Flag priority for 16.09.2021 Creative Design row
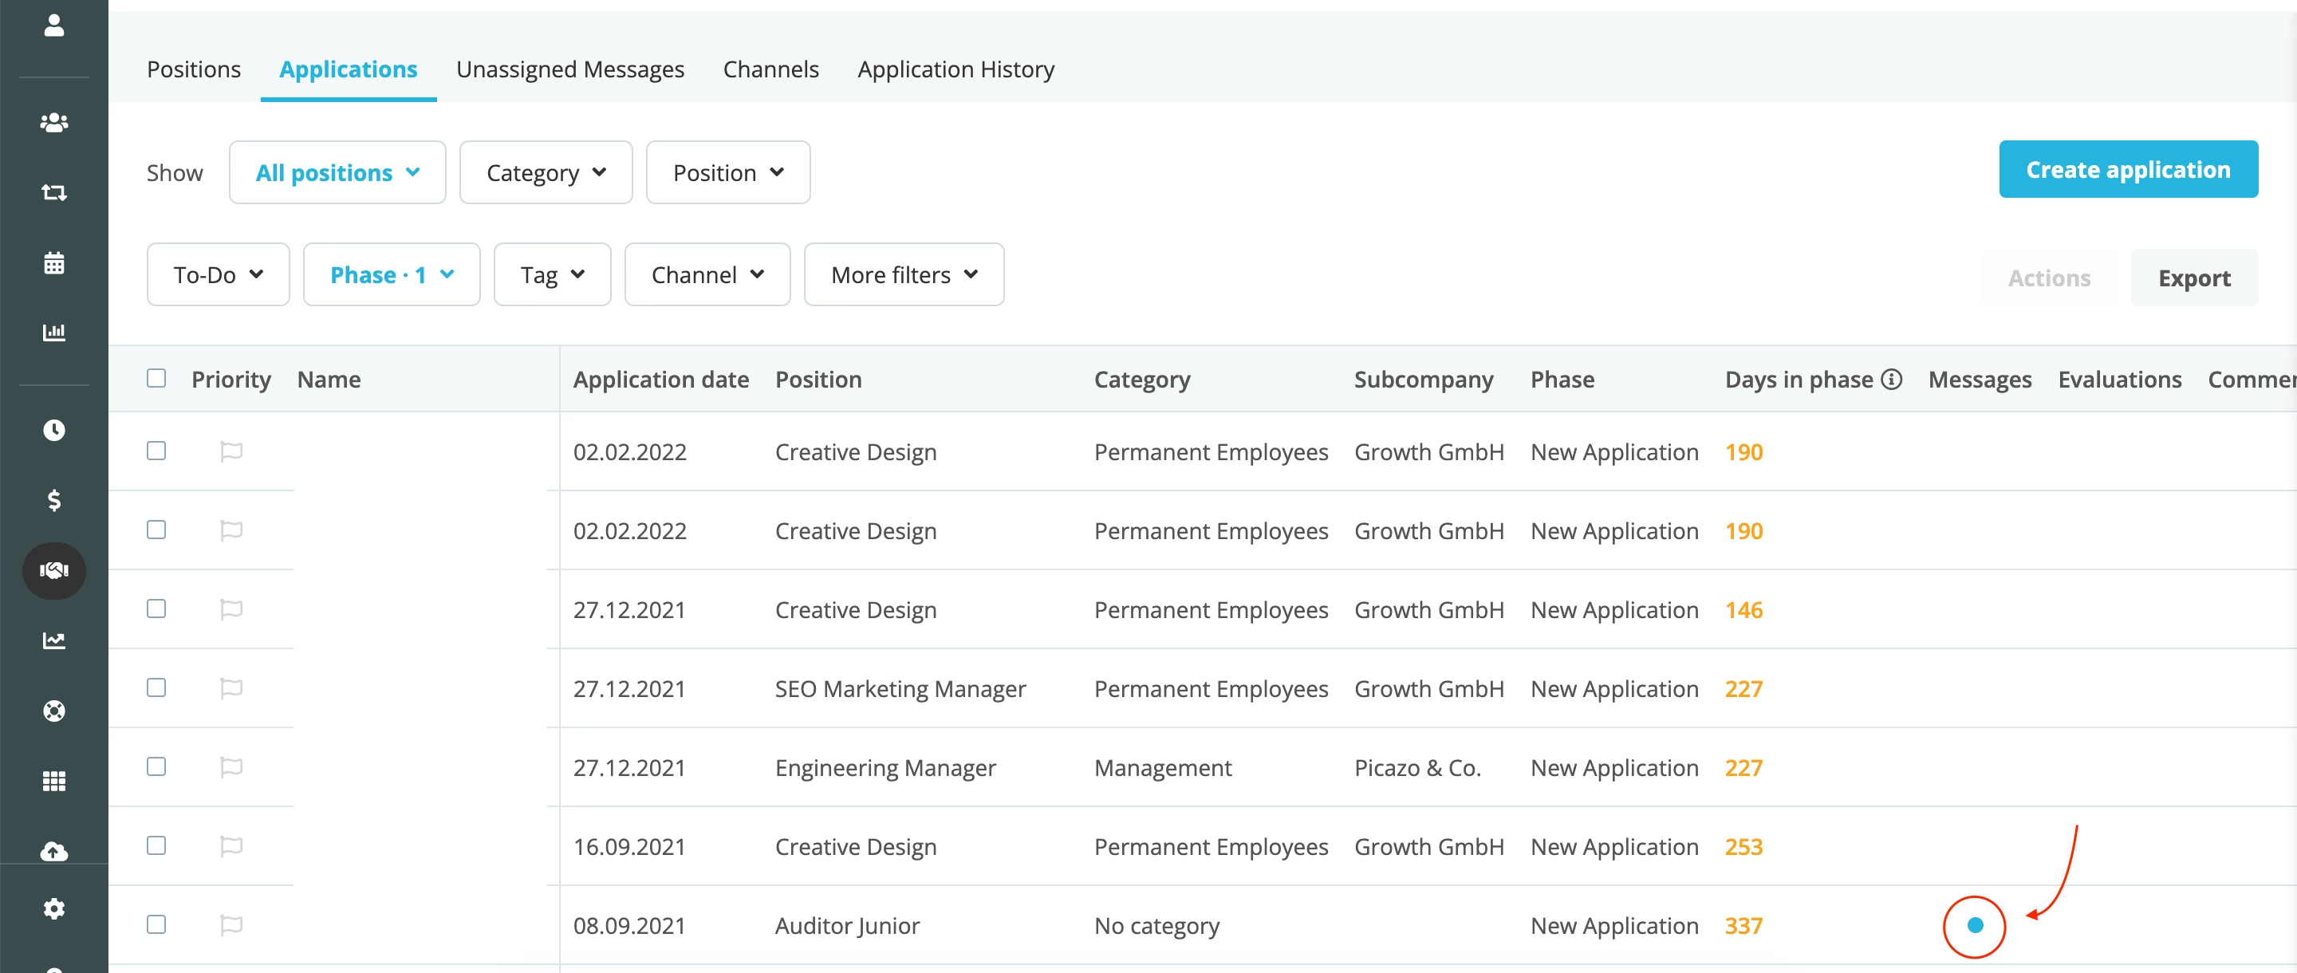Image resolution: width=2297 pixels, height=973 pixels. click(231, 846)
